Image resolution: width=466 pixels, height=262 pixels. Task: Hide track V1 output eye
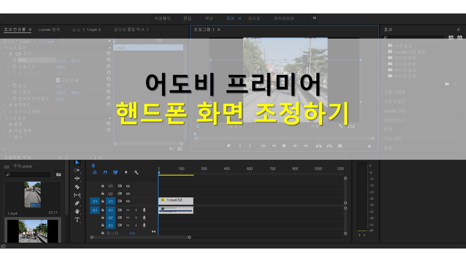[128, 201]
